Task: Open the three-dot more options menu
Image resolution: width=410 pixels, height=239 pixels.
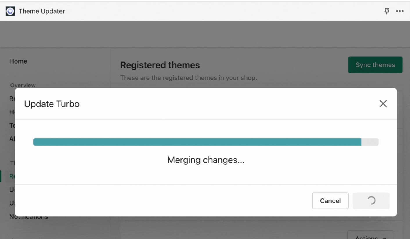Action: click(x=400, y=11)
